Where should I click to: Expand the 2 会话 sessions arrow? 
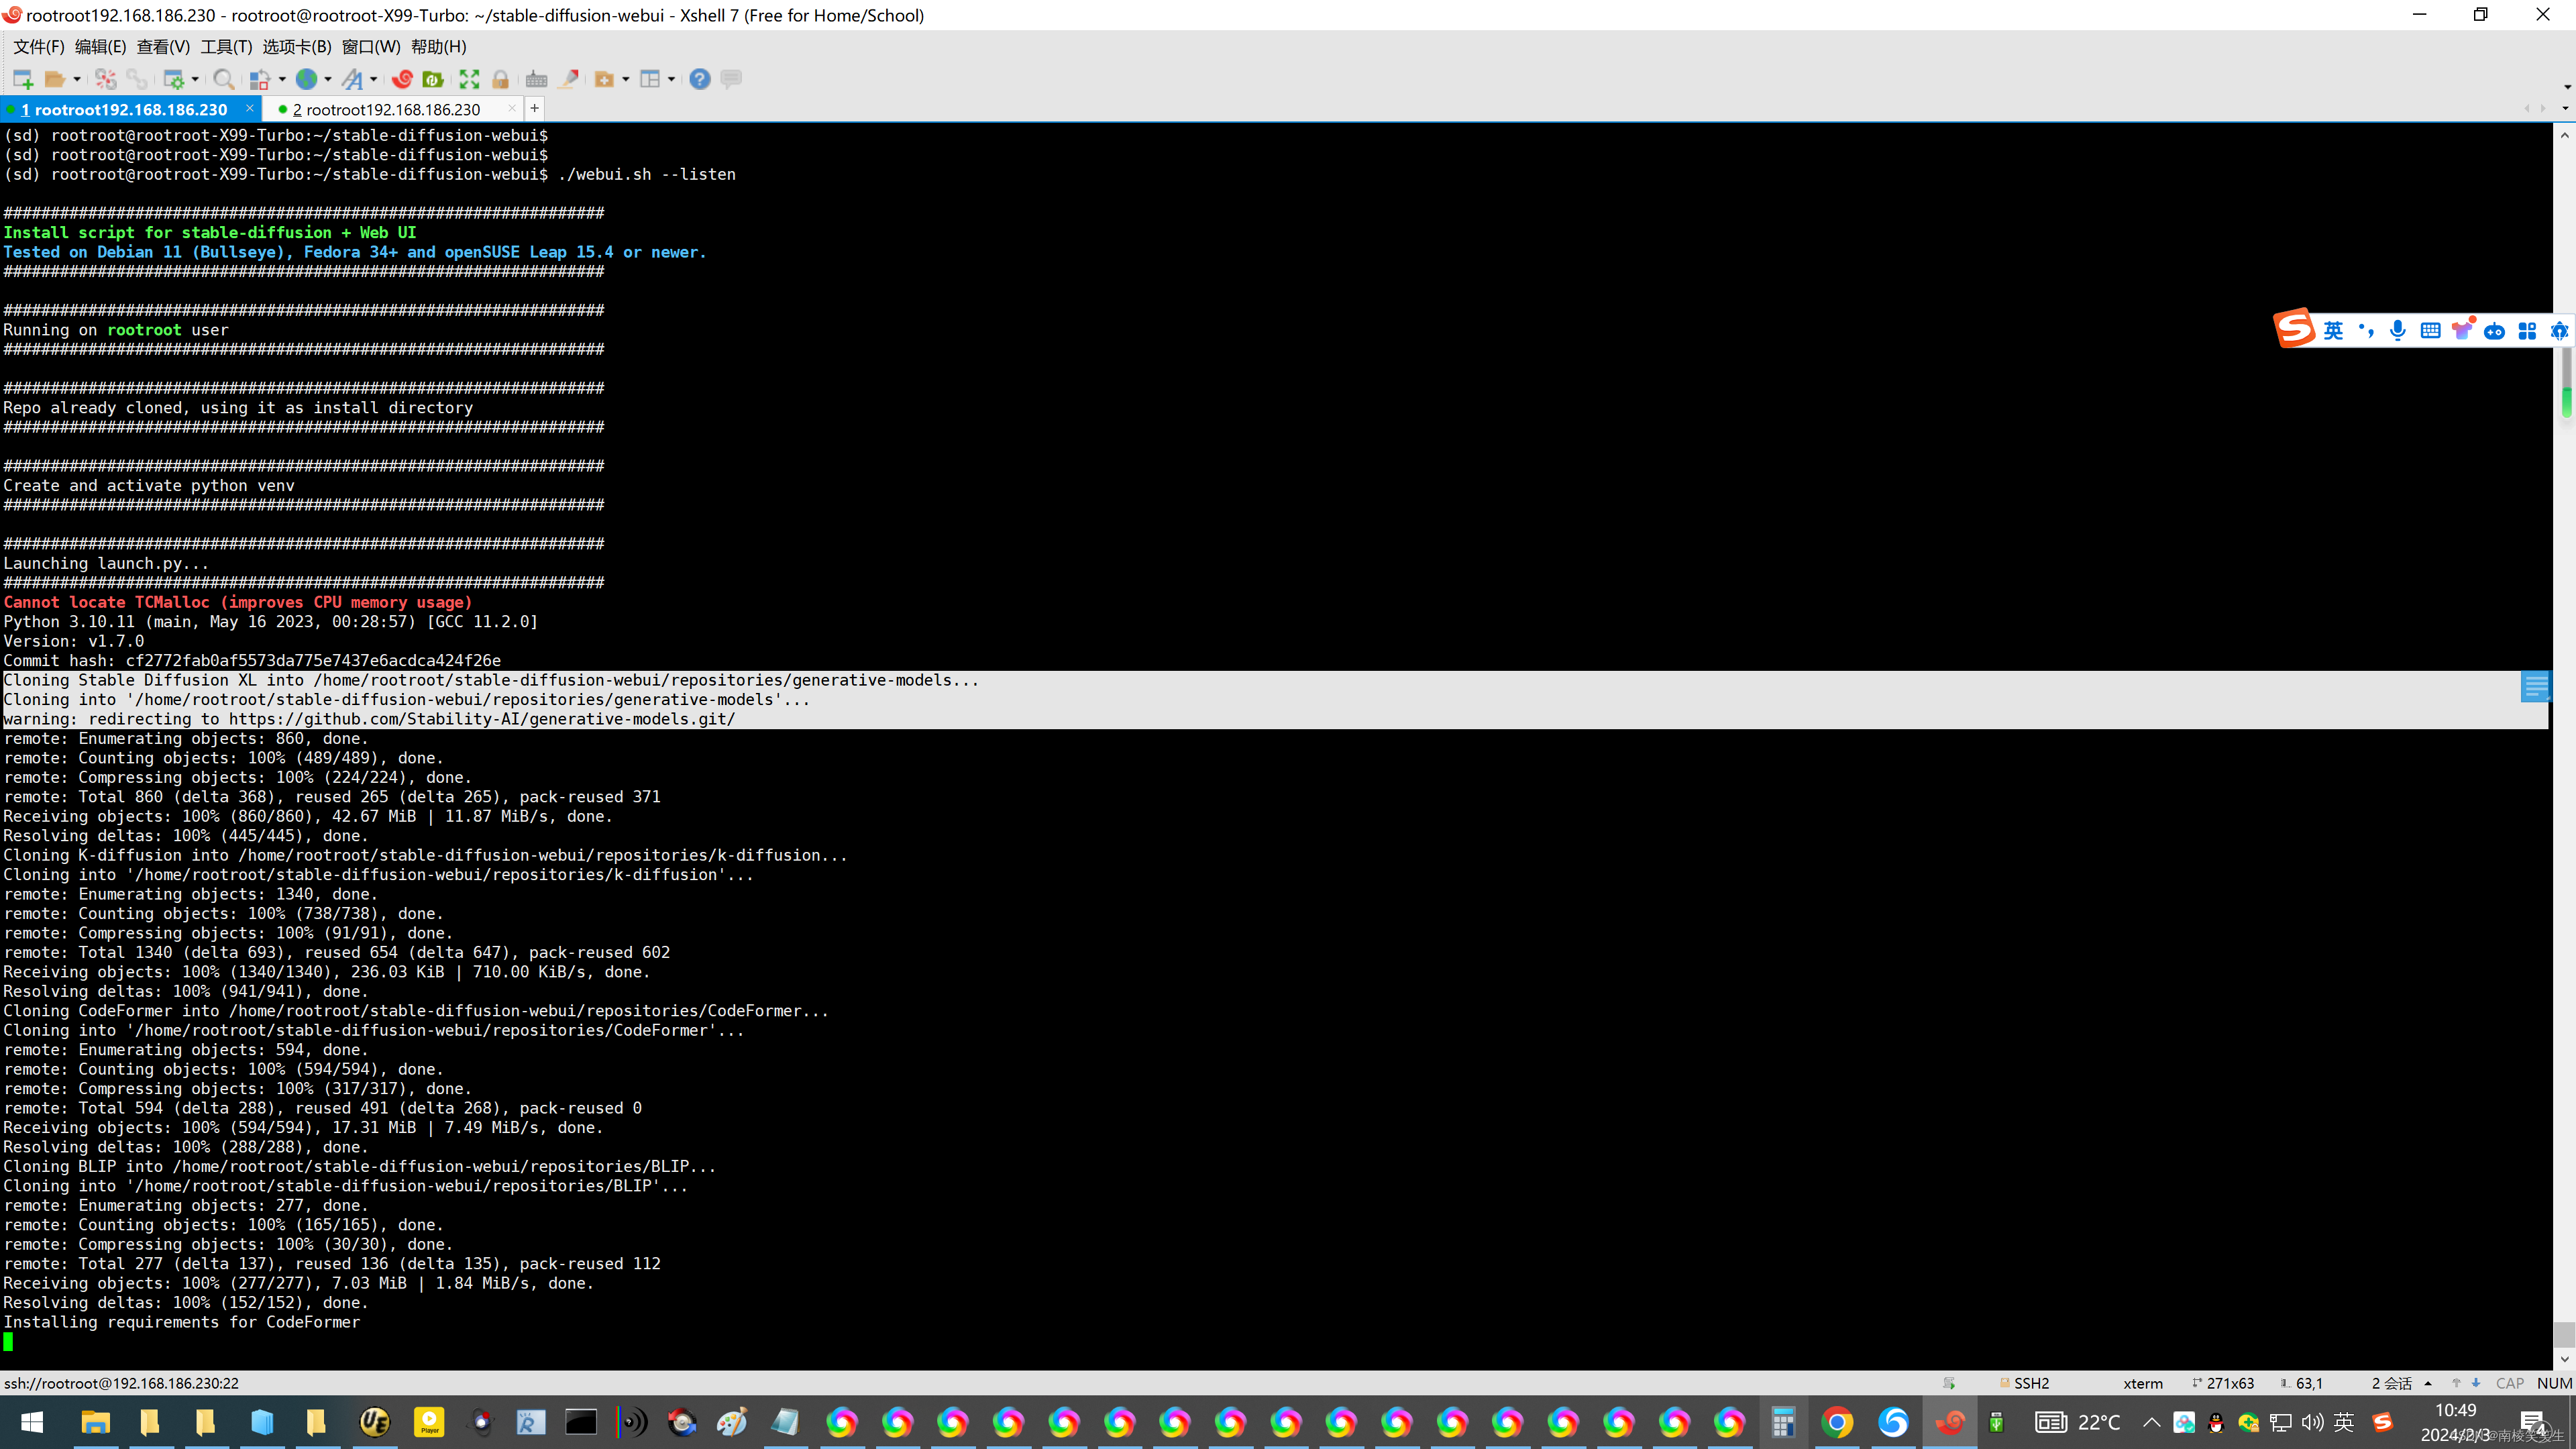2428,1383
